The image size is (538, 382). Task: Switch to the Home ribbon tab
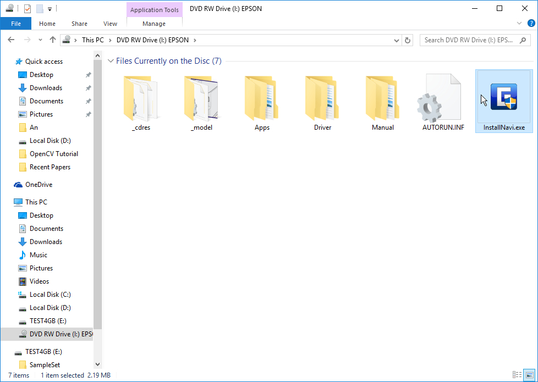point(47,24)
